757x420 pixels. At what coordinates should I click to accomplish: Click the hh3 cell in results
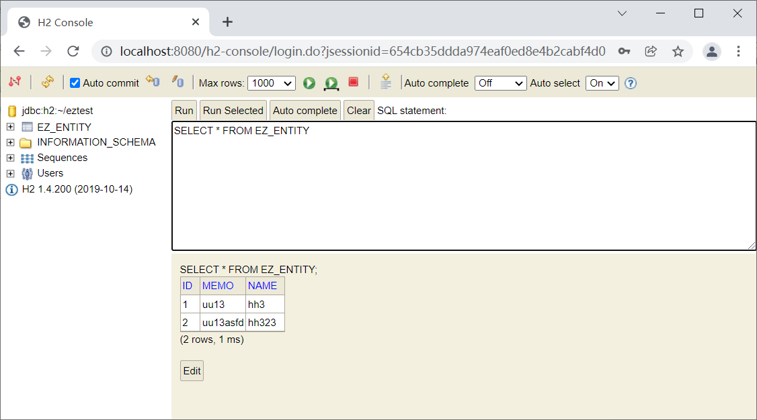point(265,305)
